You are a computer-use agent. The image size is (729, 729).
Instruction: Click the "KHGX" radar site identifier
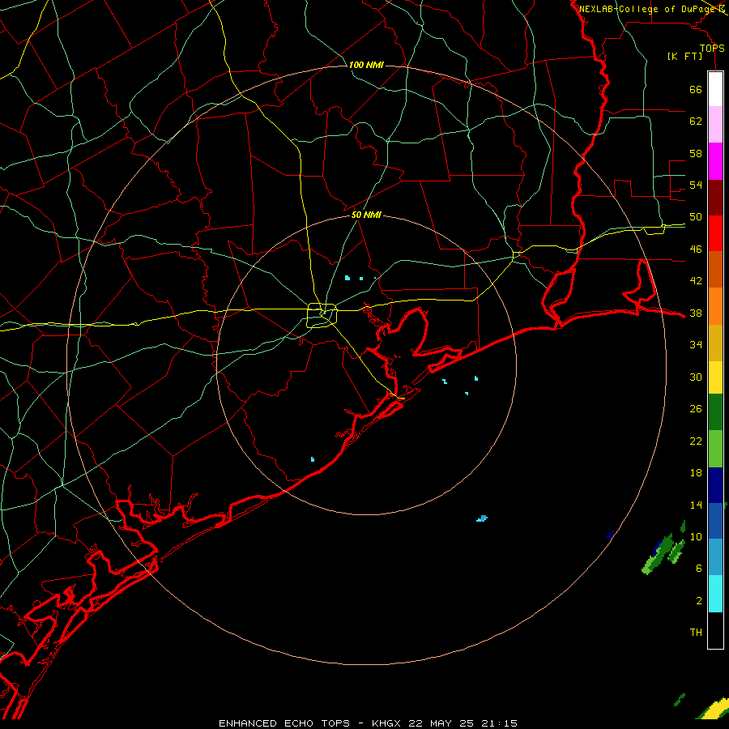point(387,723)
